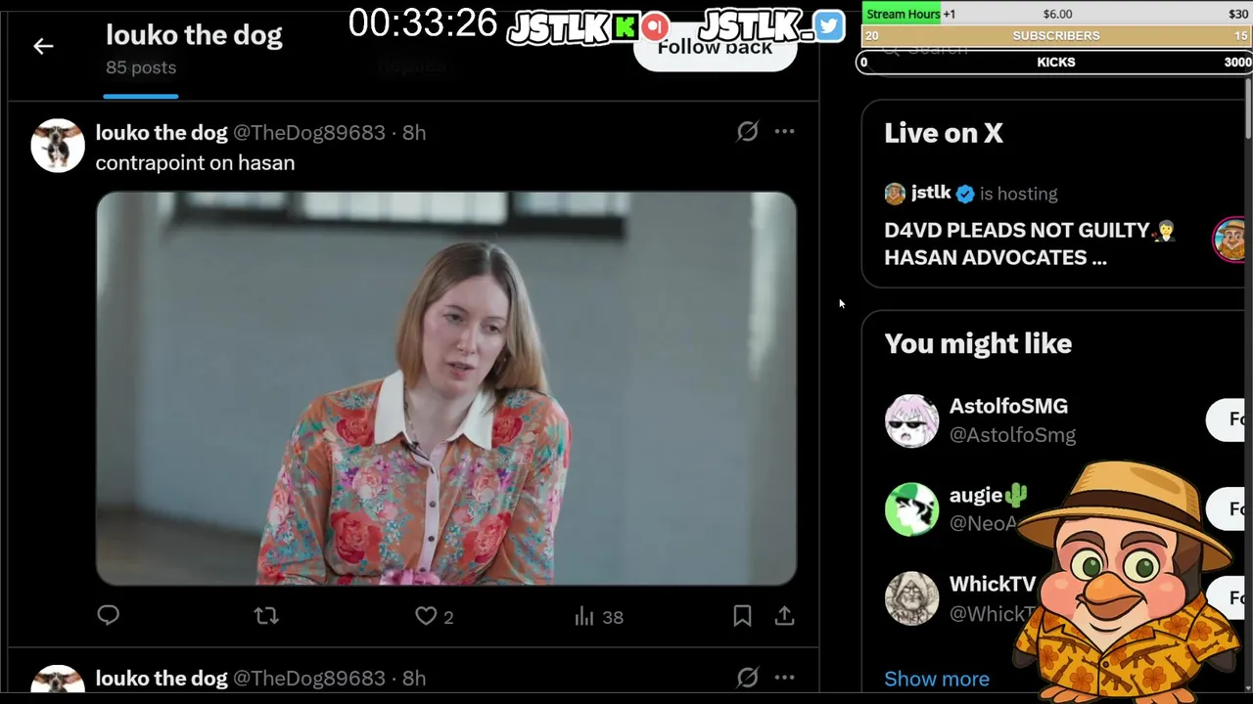Click the 8h timestamp on first post

click(x=414, y=132)
